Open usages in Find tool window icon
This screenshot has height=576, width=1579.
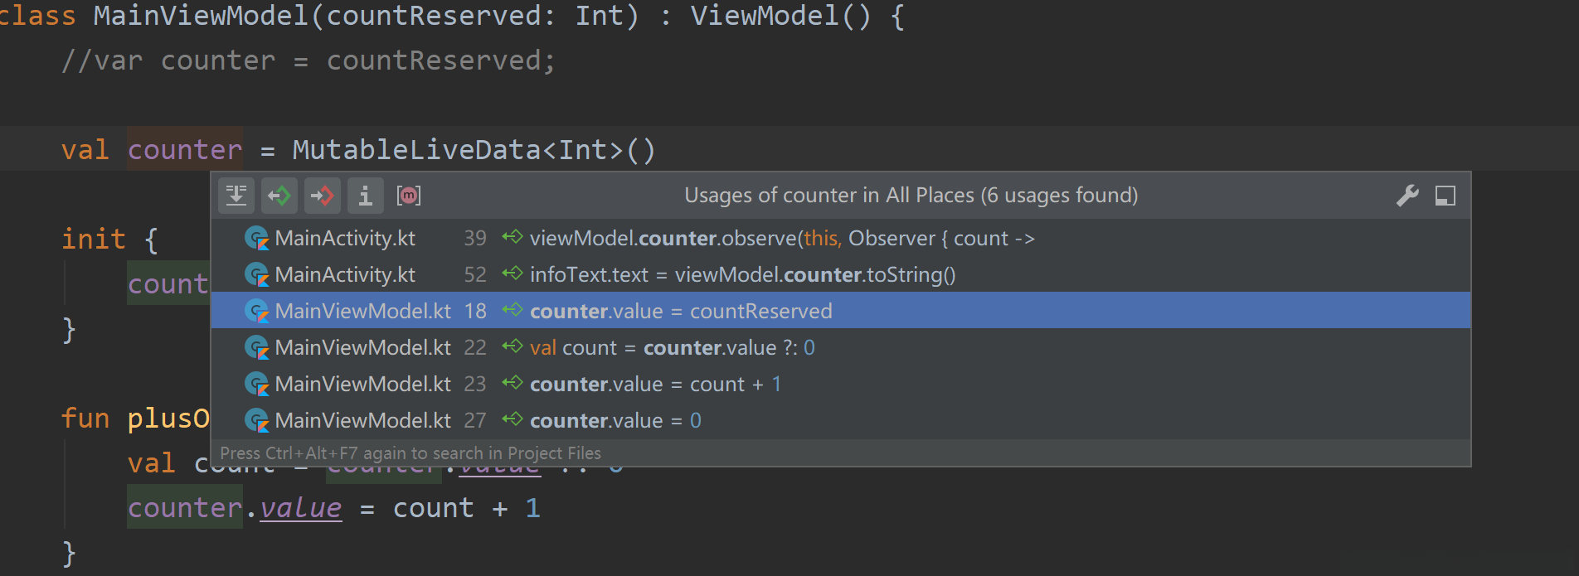1445,196
